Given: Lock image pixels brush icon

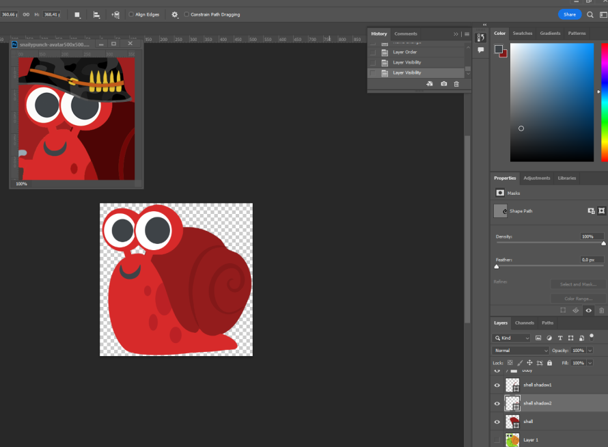Looking at the screenshot, I should [520, 363].
